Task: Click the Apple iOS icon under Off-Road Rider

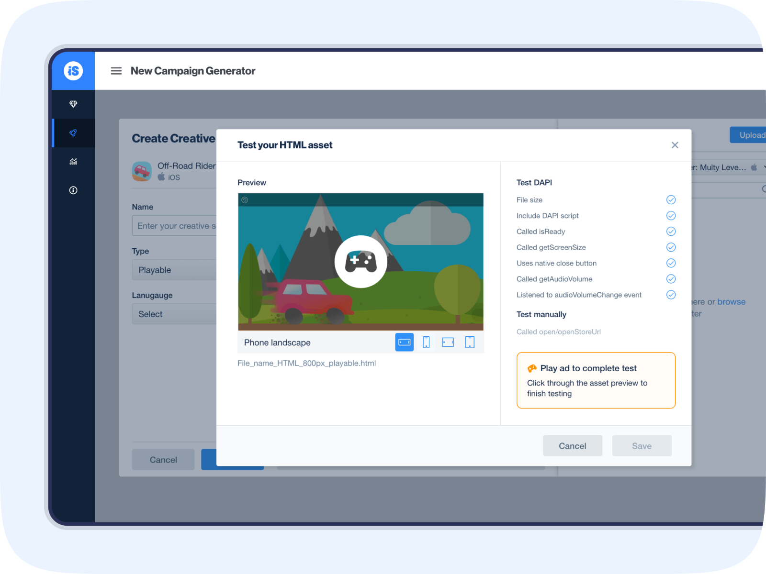Action: [x=161, y=177]
